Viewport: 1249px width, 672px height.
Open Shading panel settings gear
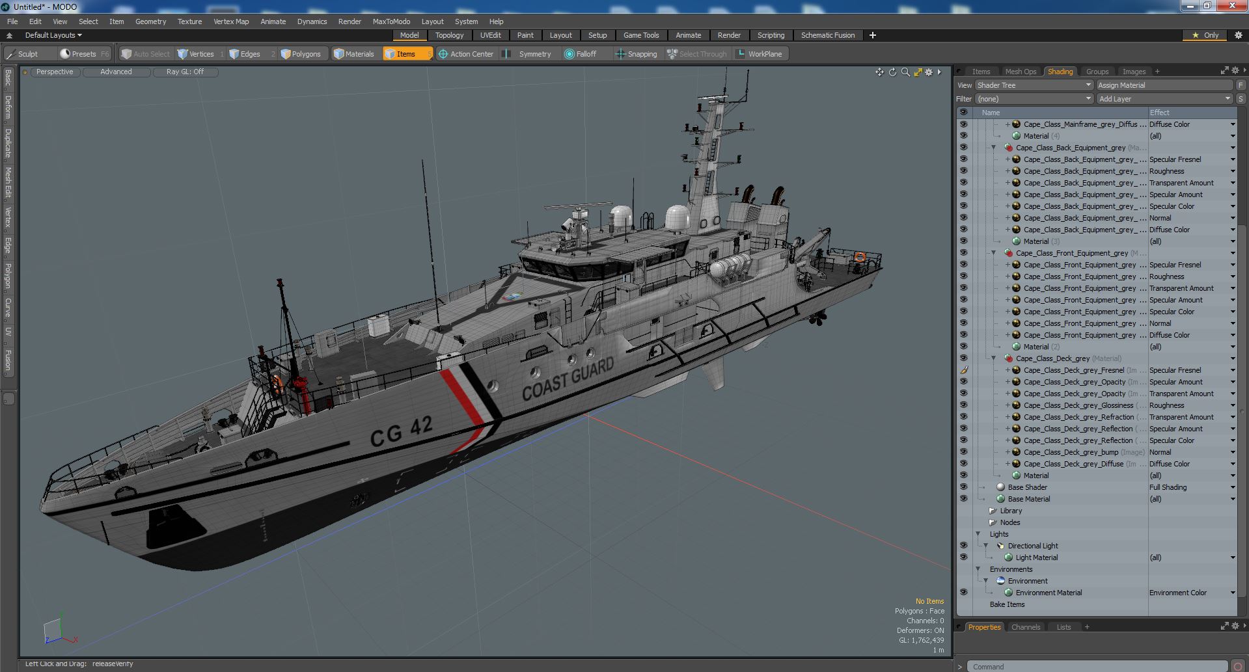1235,70
